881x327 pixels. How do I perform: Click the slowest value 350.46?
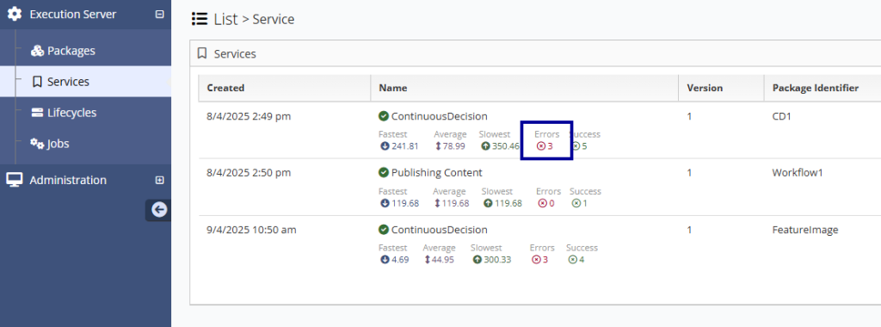click(507, 146)
